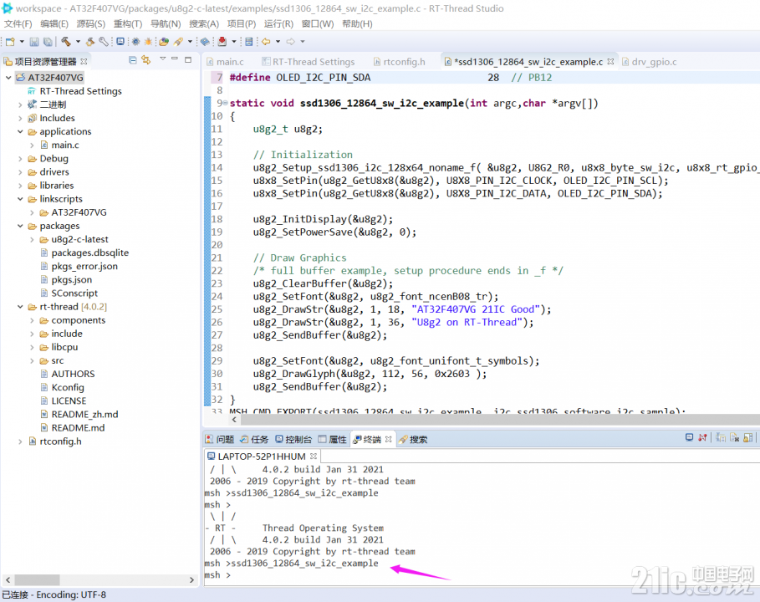Viewport: 760px width, 602px height.
Task: Click the Rebuild hammer-with-arrows icon
Action: click(x=90, y=42)
